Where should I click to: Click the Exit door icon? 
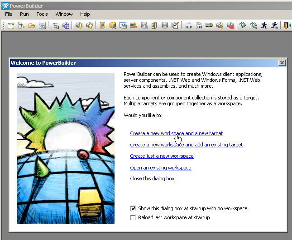tap(287, 25)
